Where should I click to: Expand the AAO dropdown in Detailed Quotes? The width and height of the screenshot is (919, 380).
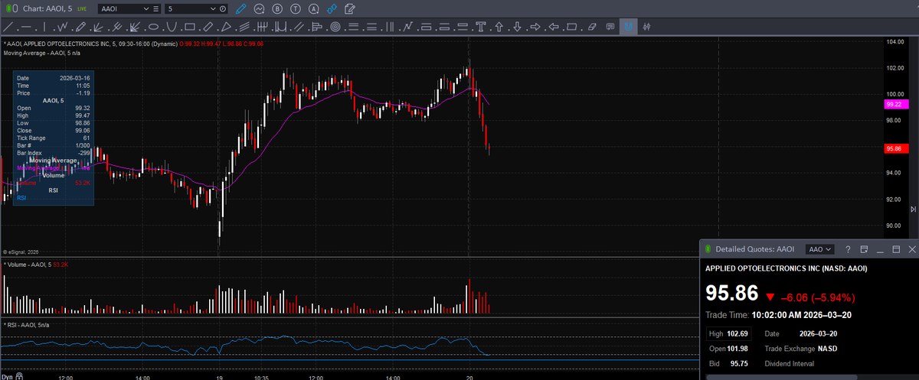pos(820,249)
